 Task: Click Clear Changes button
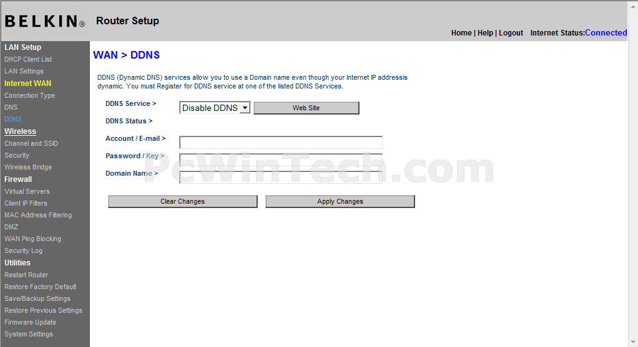pyautogui.click(x=183, y=201)
